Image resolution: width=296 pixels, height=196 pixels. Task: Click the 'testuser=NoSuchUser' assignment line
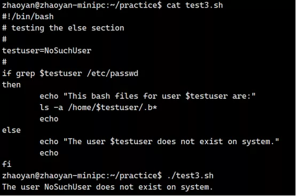coord(47,51)
